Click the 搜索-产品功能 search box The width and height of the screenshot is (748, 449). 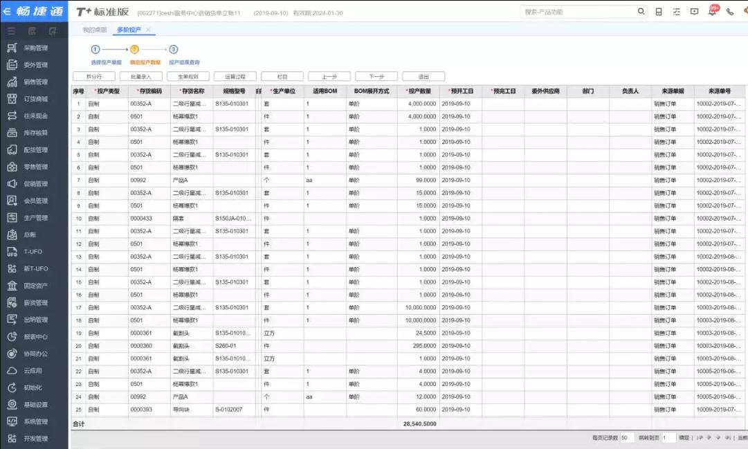coord(576,12)
